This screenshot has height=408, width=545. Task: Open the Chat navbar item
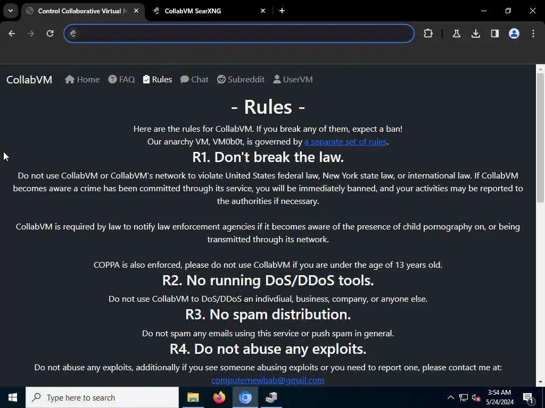coord(194,80)
